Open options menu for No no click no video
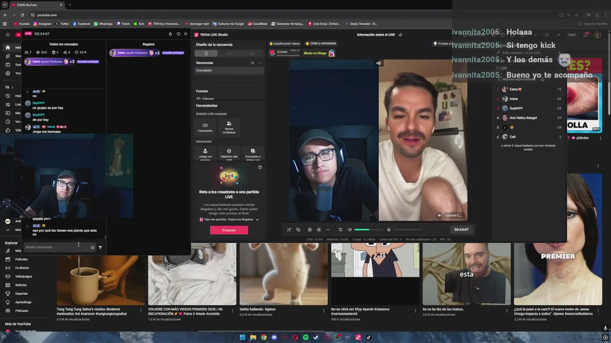Screen dimensions: 611x343 click(x=415, y=311)
